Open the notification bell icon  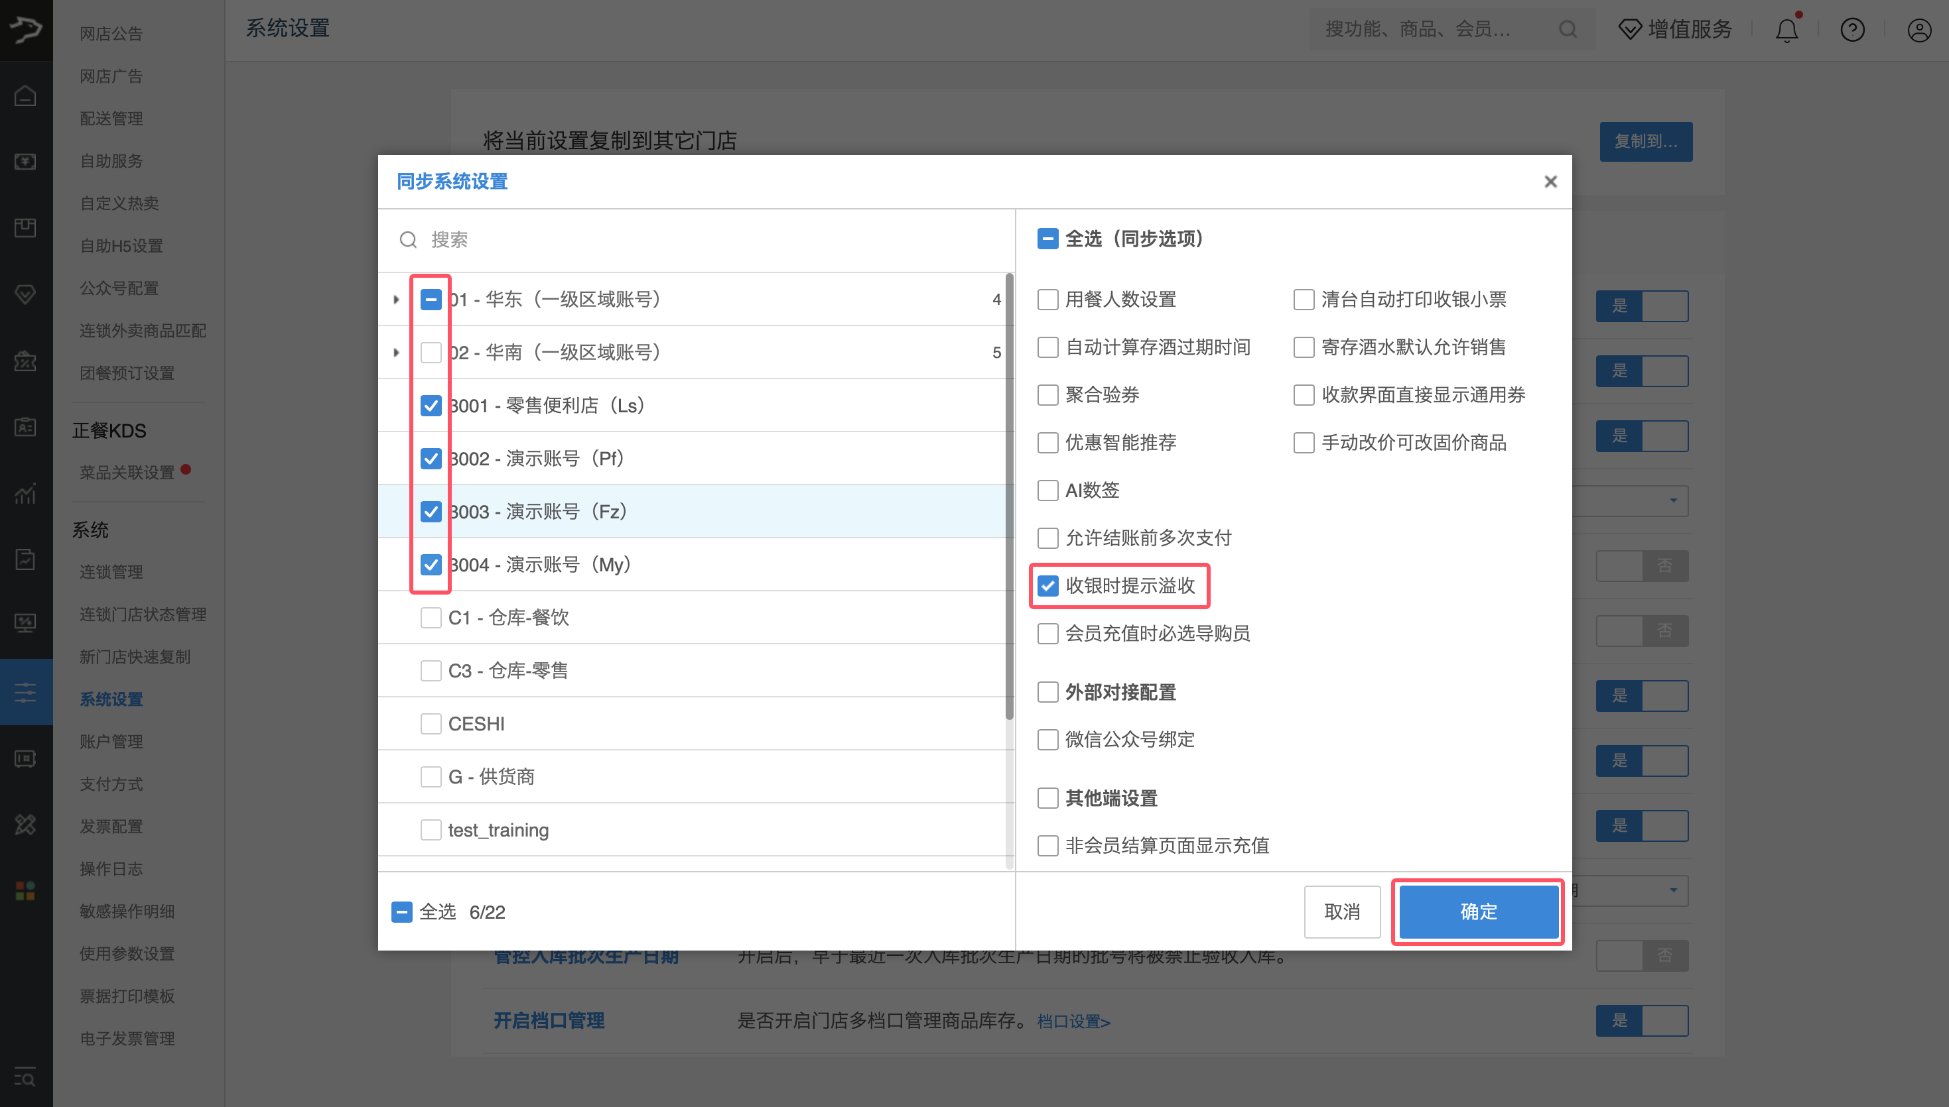1786,30
